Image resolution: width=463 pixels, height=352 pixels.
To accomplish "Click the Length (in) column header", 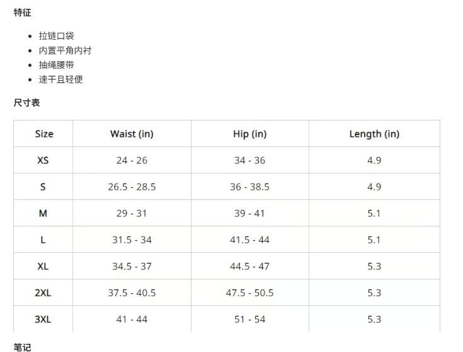I will pyautogui.click(x=374, y=134).
